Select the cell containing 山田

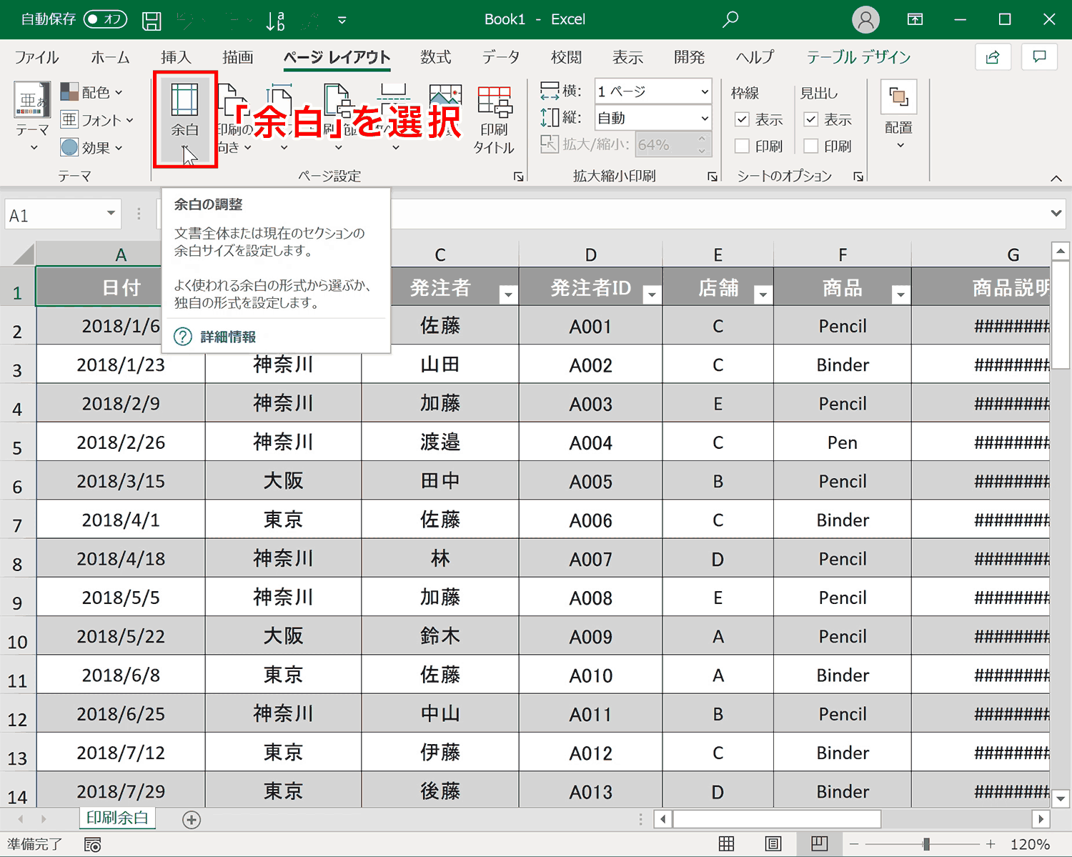pyautogui.click(x=440, y=365)
